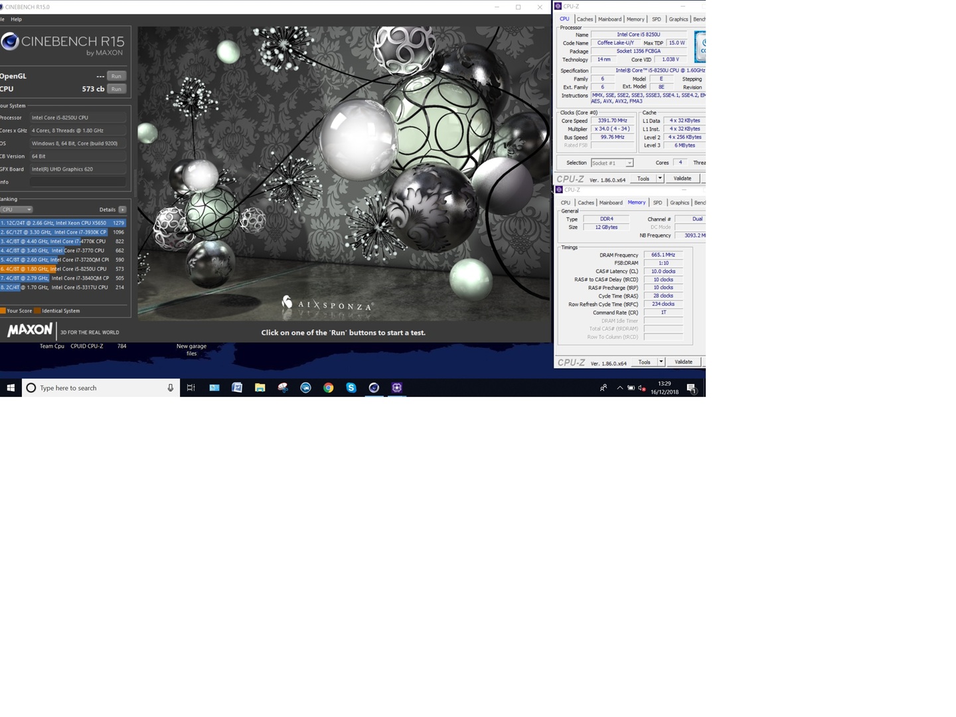956x717 pixels.
Task: Select ranking row Intel Core i7-4770K CPU
Action: point(63,242)
